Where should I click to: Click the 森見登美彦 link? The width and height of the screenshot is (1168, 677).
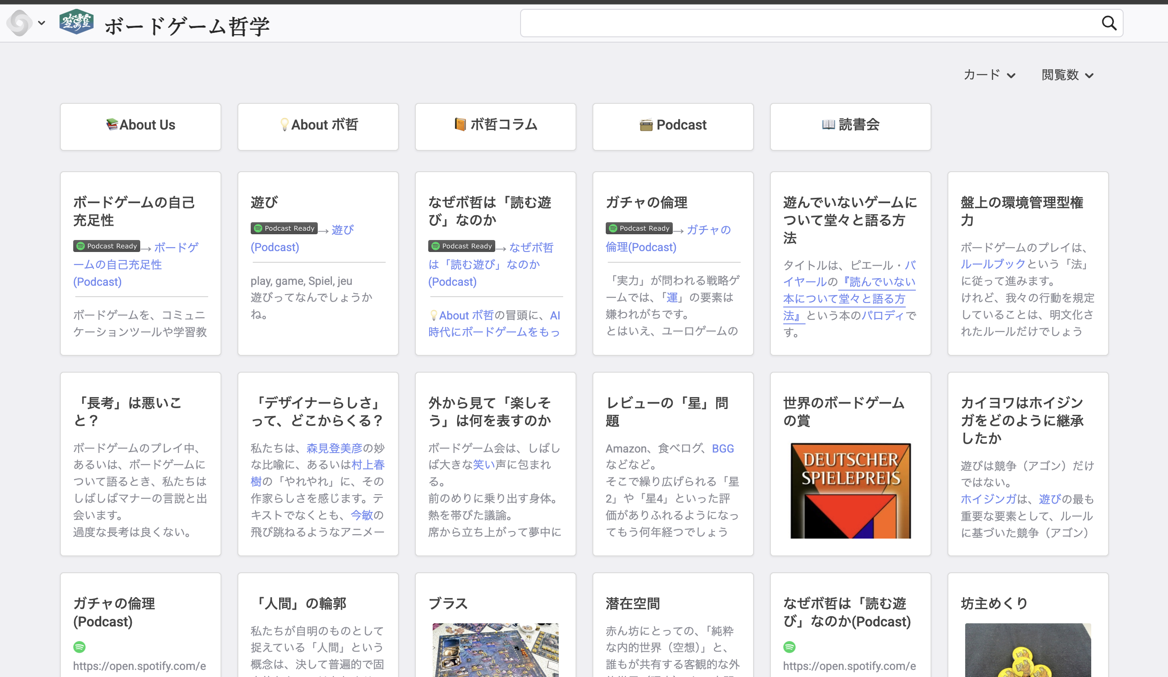tap(334, 448)
